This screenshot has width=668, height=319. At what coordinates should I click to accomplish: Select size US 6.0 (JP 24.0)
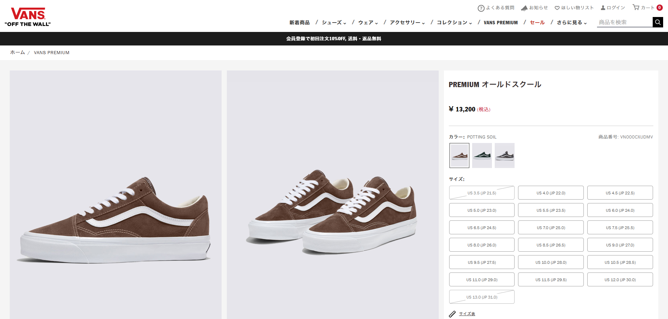[x=620, y=210]
